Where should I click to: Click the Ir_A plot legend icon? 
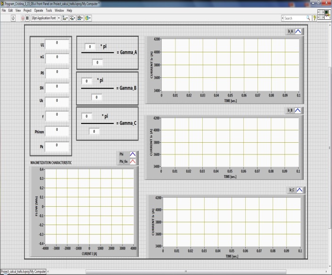pyautogui.click(x=299, y=32)
